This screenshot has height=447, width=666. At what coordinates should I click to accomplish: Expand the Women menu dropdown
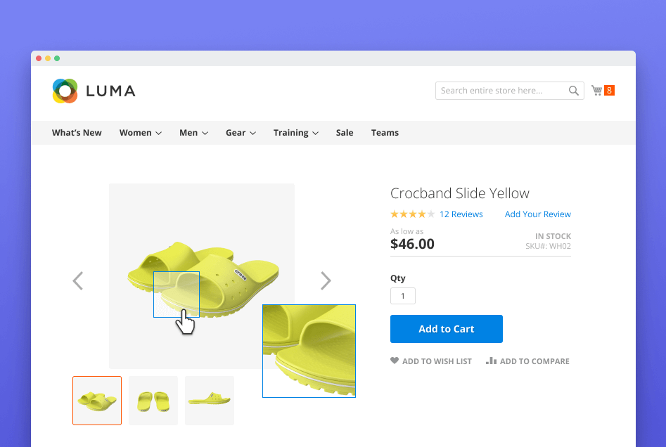coord(141,133)
